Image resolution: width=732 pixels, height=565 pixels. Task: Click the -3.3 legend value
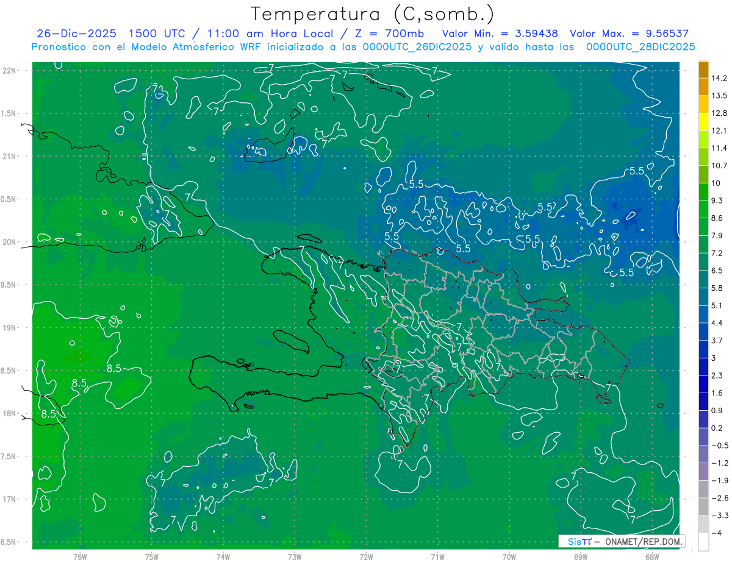pyautogui.click(x=719, y=516)
